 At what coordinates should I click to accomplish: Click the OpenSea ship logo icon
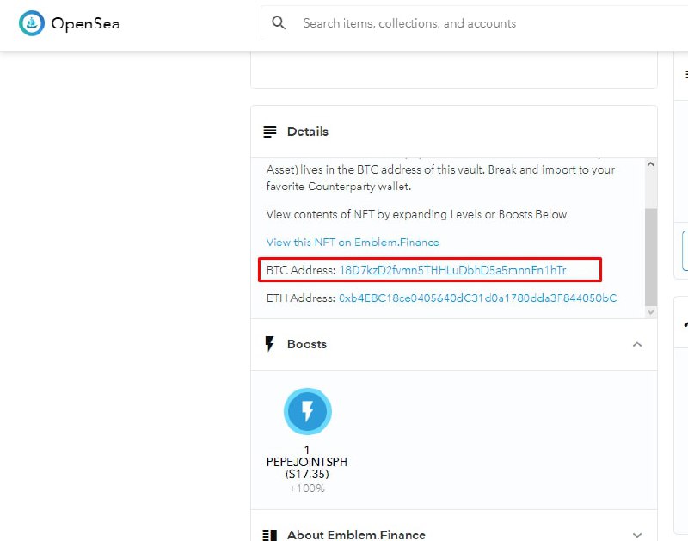[32, 23]
